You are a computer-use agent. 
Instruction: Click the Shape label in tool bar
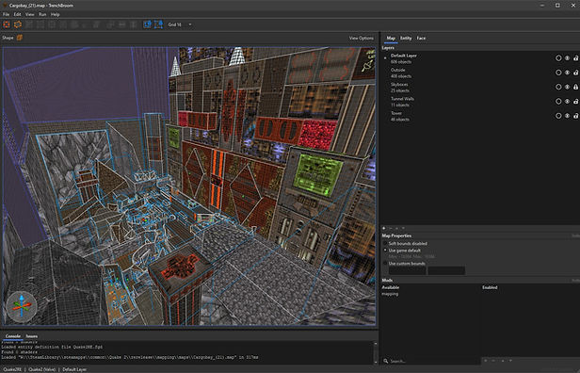8,38
